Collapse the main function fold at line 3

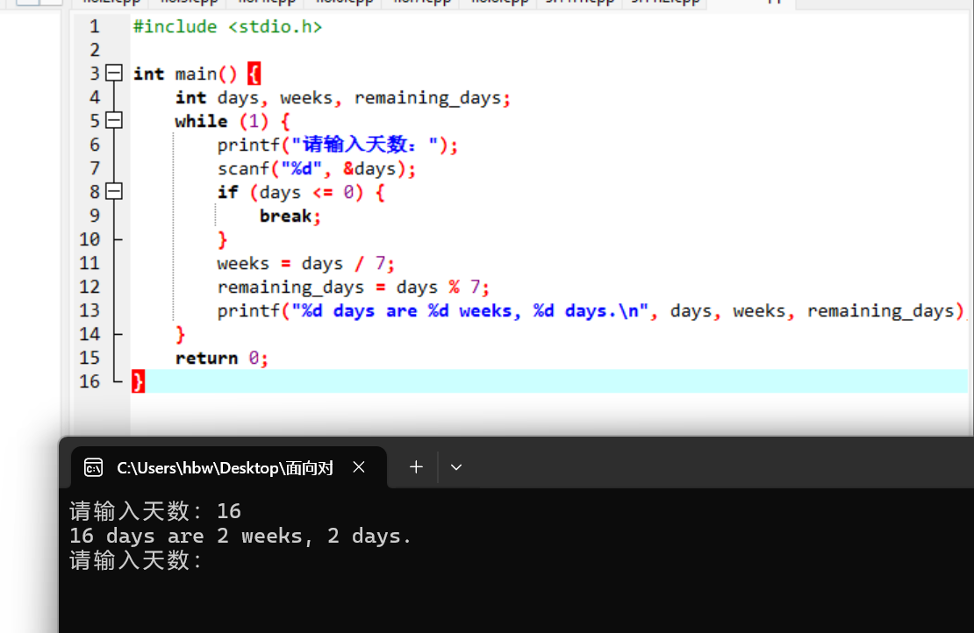114,74
